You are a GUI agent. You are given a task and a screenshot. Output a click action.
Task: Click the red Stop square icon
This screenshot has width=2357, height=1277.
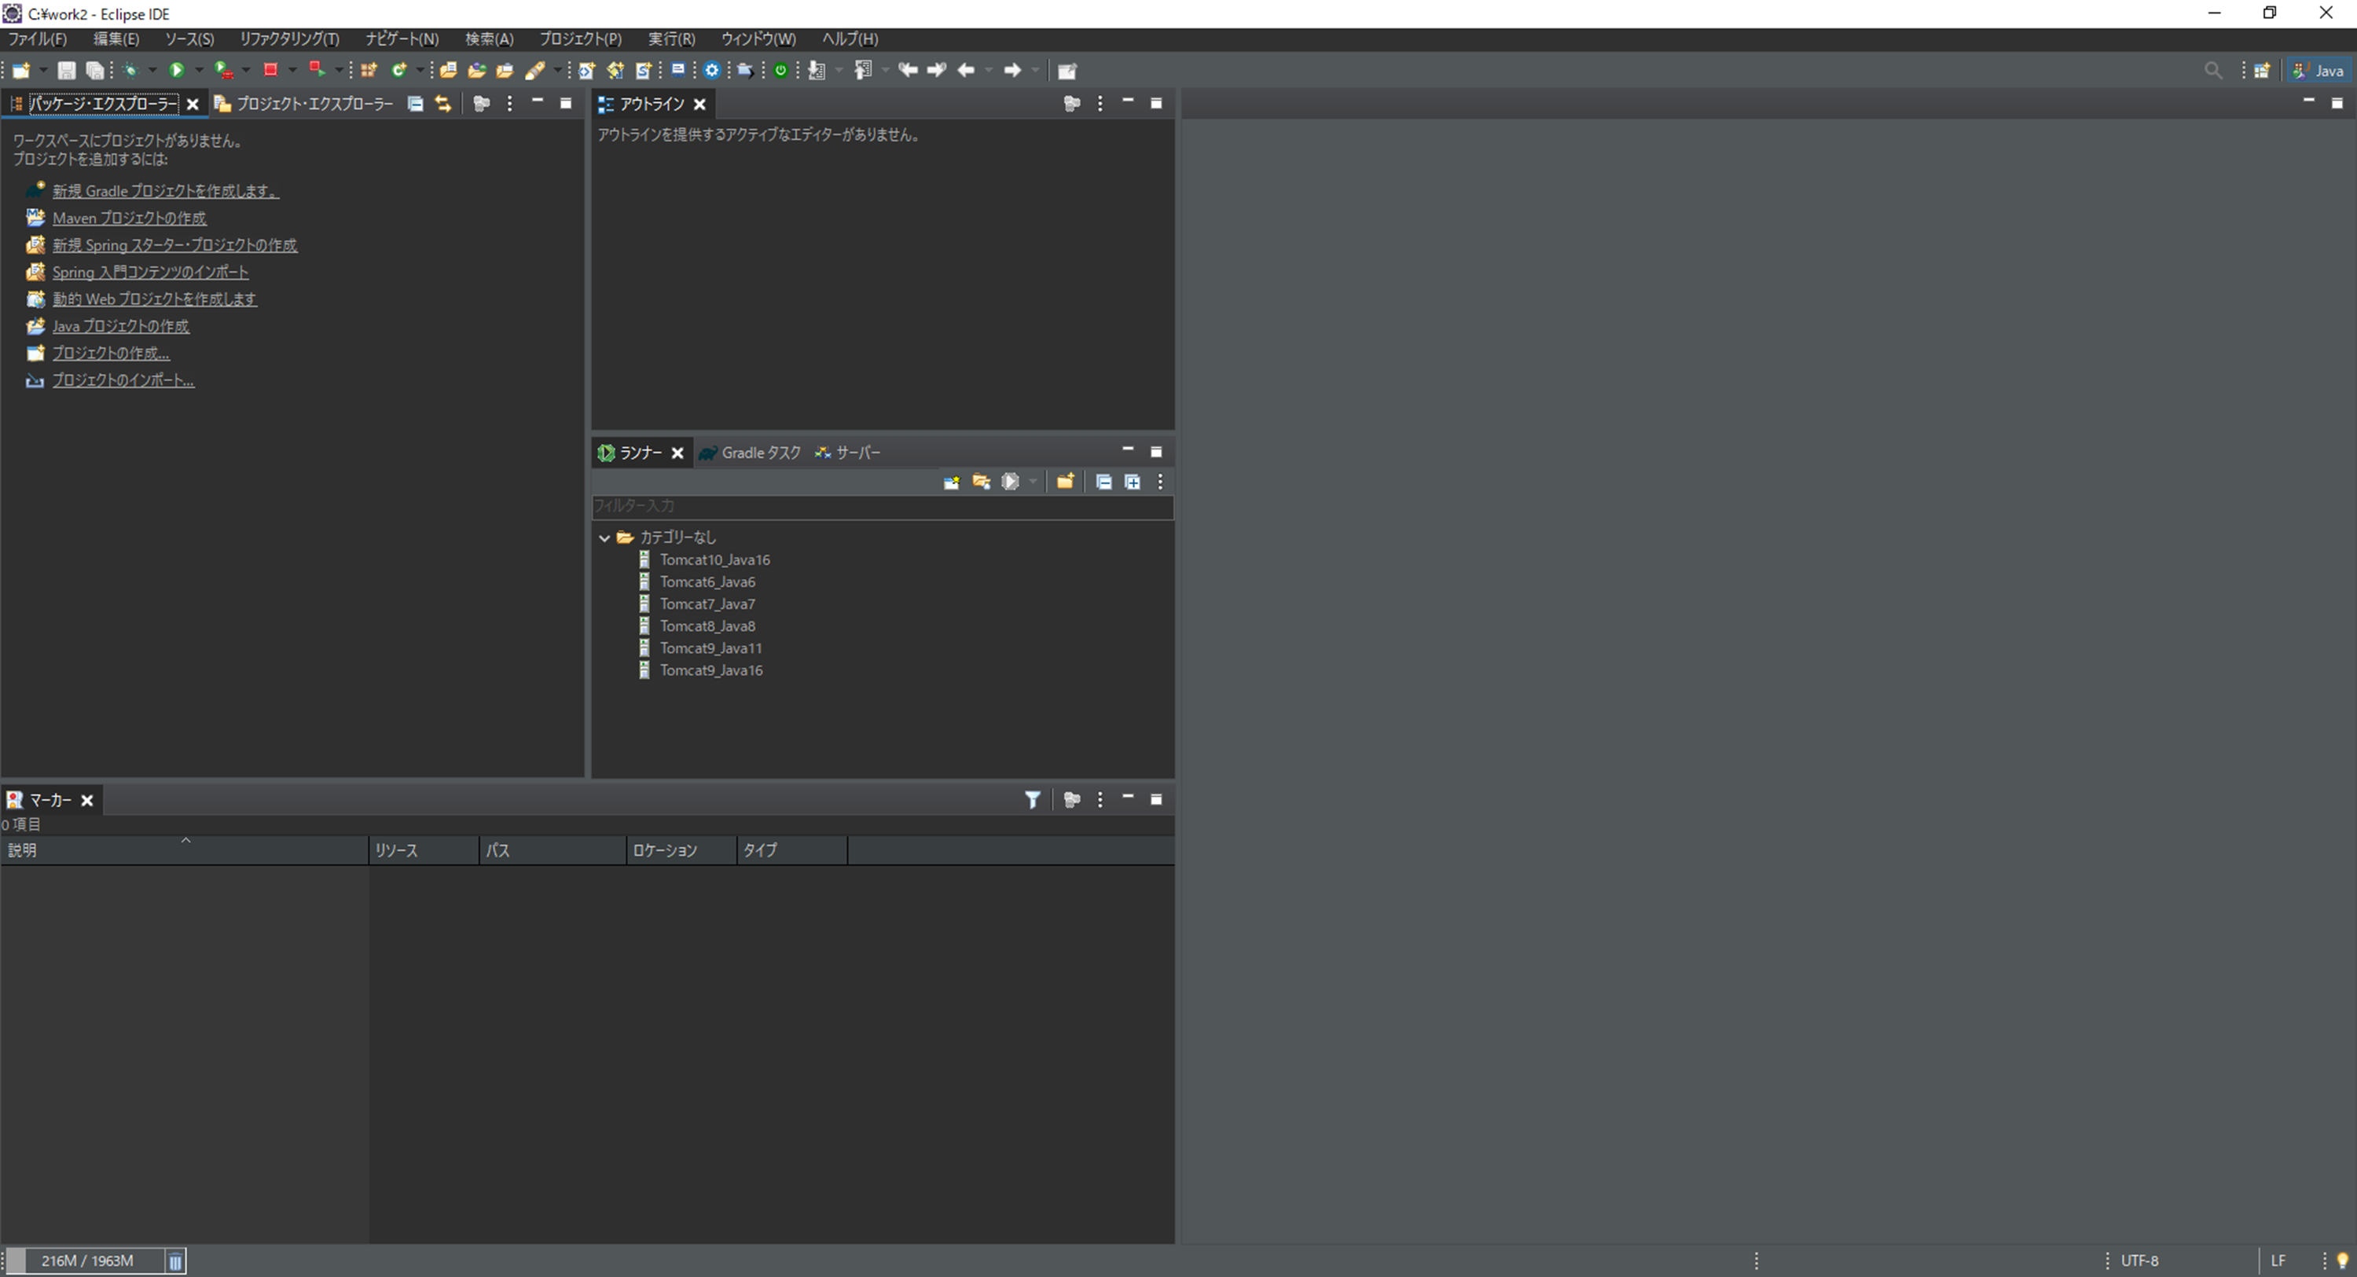pos(271,69)
